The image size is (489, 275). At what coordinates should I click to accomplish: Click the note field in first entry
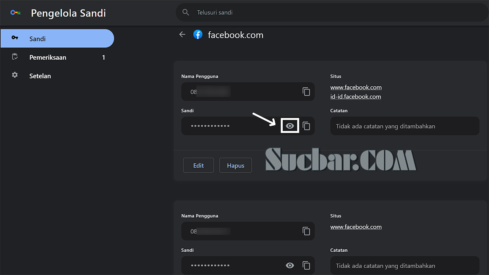[405, 126]
